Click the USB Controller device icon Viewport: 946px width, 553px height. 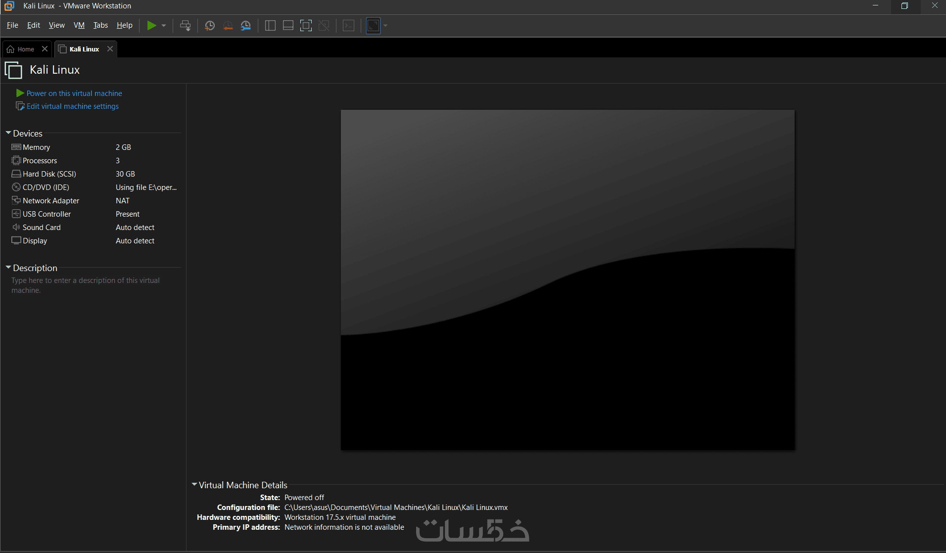[16, 214]
